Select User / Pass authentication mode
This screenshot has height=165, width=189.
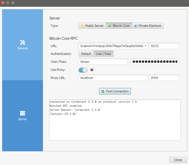pos(103,54)
